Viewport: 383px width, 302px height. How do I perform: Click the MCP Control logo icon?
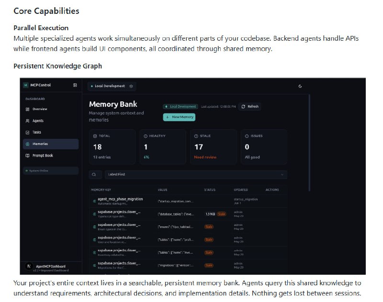26,85
